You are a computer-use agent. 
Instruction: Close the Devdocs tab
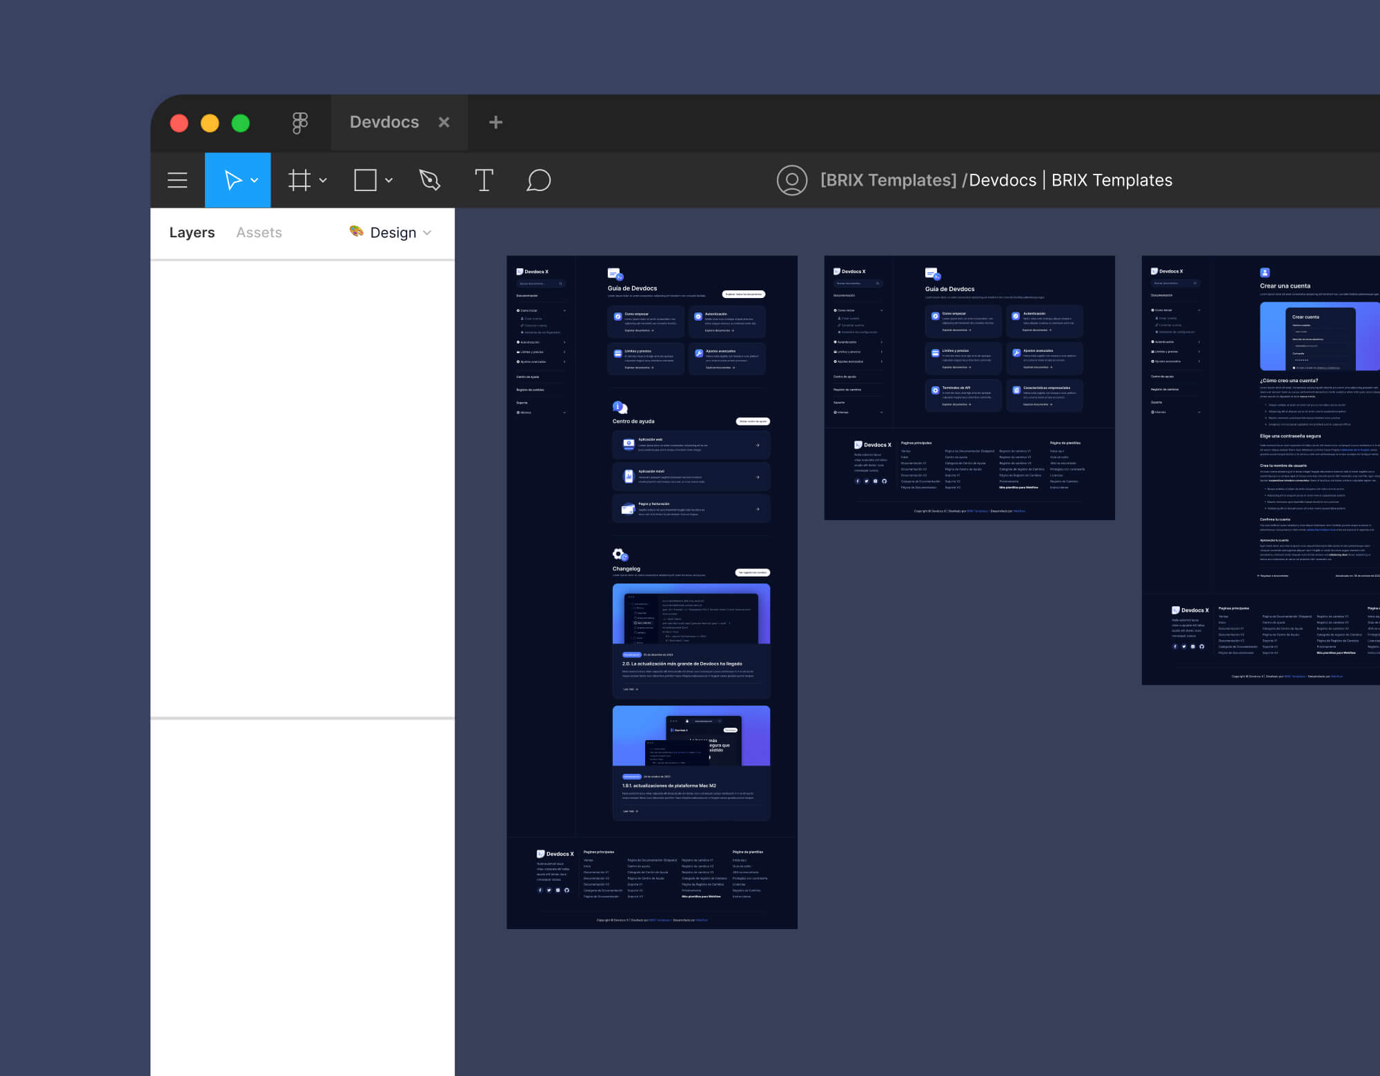coord(444,122)
